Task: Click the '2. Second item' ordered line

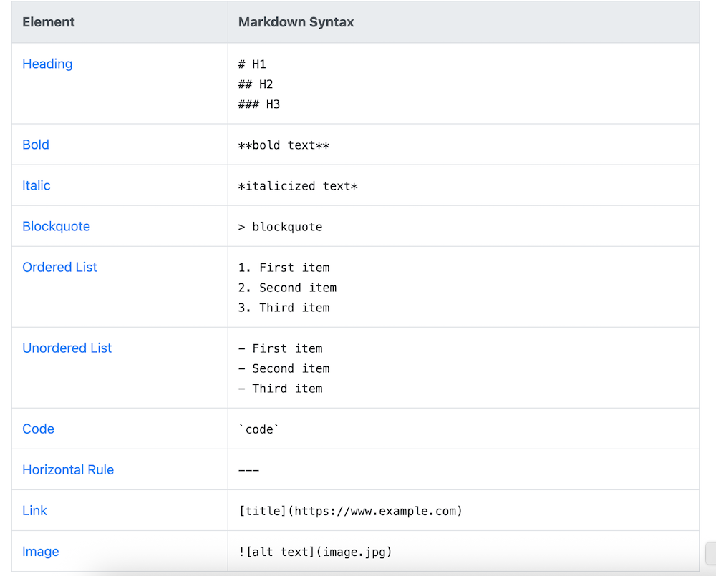Action: click(x=287, y=288)
